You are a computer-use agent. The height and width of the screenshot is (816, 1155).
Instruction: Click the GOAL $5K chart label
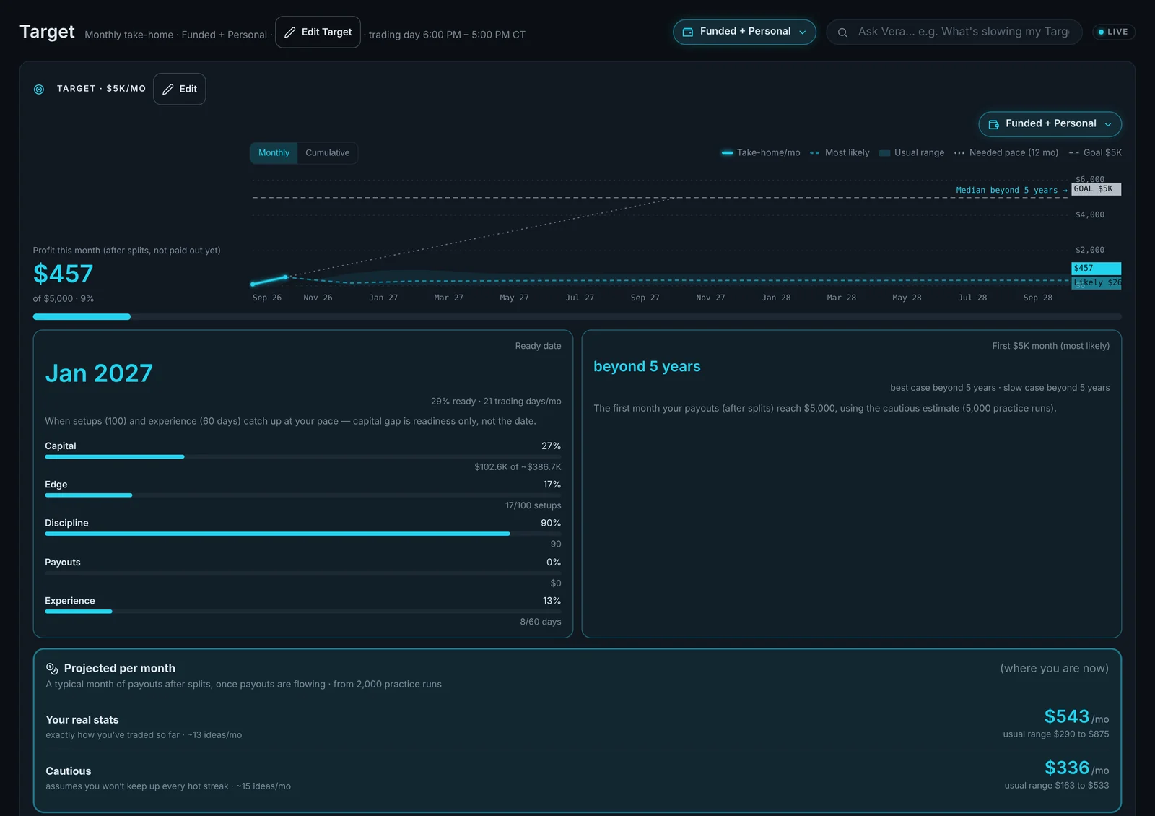tap(1096, 189)
